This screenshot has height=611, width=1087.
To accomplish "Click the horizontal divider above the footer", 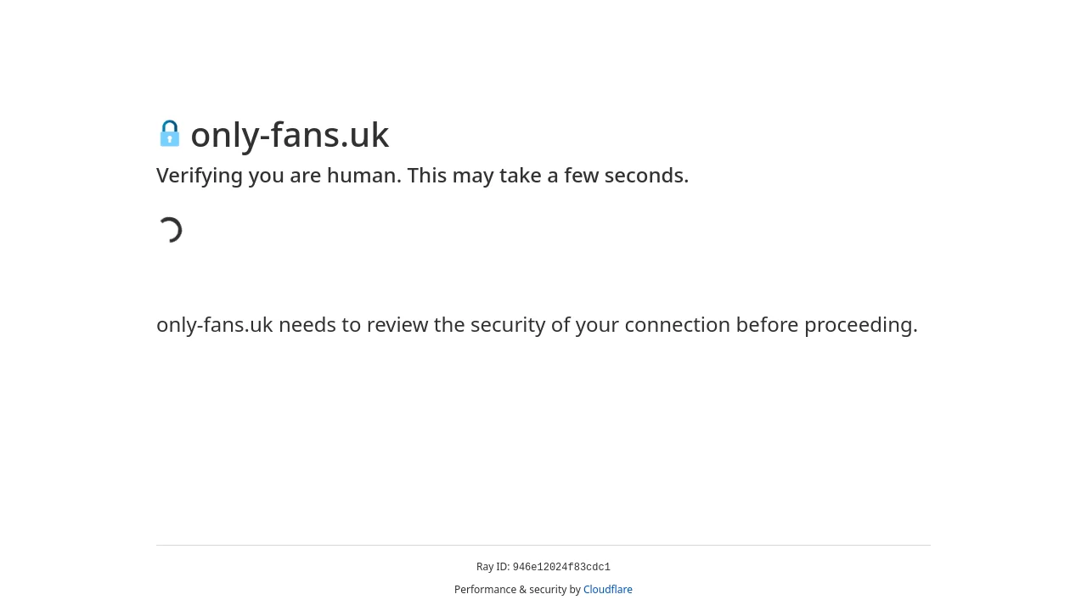I will tap(543, 545).
